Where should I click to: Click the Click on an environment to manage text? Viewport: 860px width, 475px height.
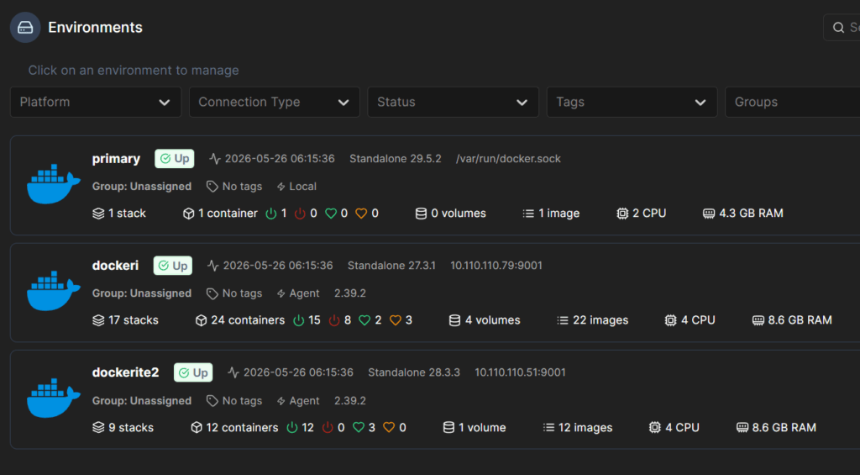(x=134, y=71)
